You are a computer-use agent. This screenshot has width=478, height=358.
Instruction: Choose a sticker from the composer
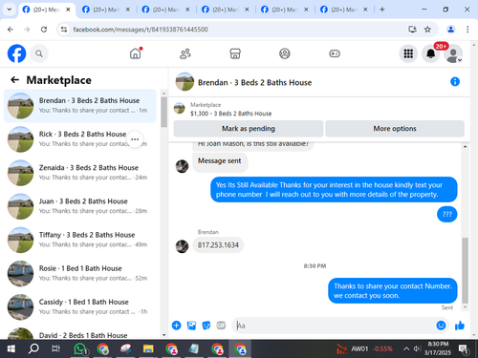(206, 326)
